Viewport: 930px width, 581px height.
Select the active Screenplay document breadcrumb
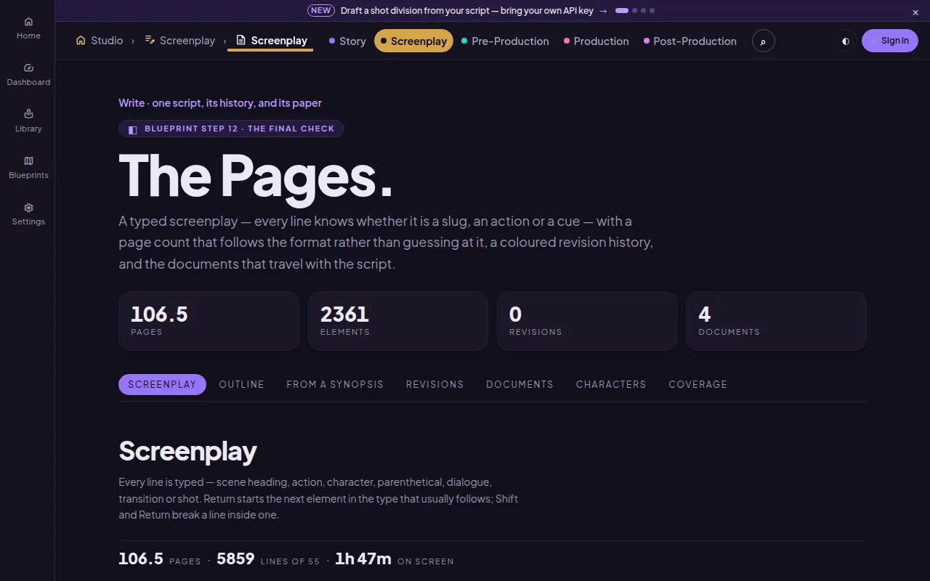pos(271,41)
